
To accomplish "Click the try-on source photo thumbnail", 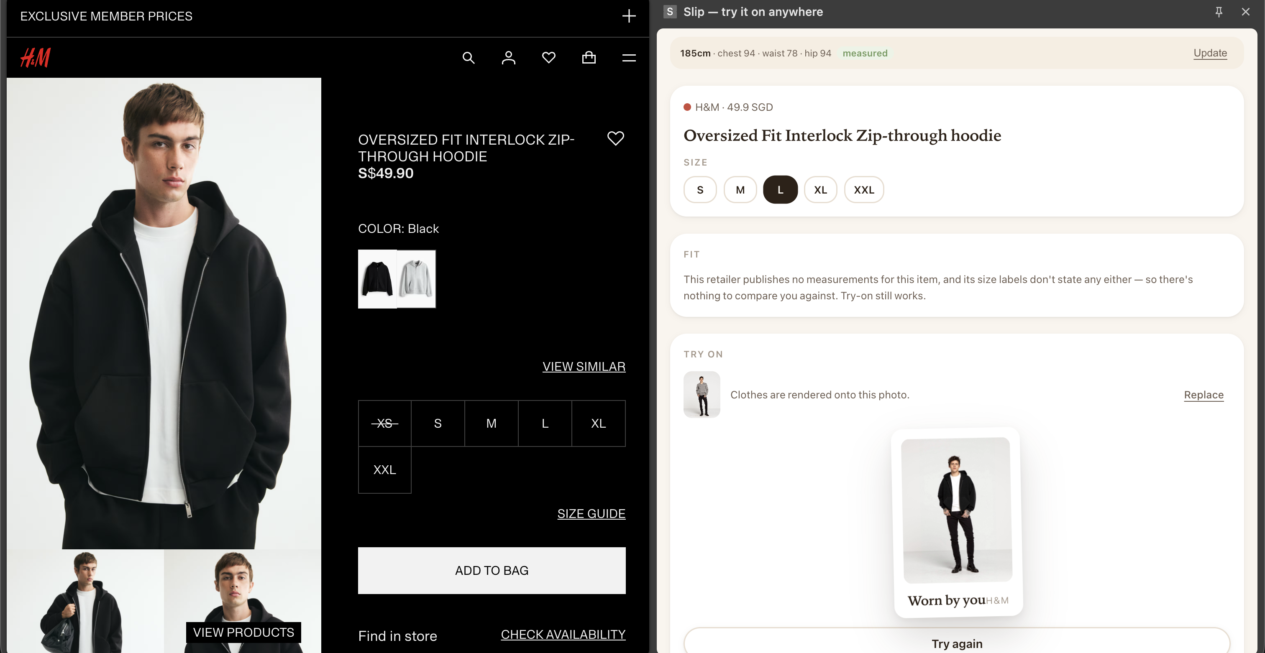I will [702, 395].
